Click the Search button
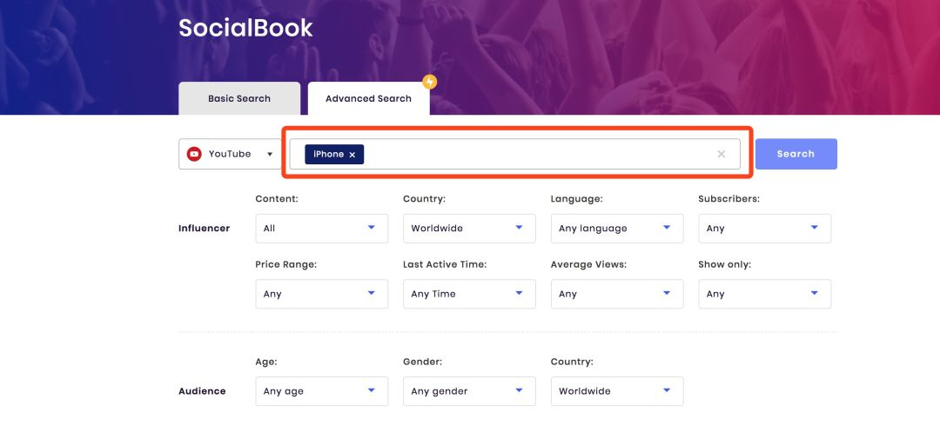Screen dimensions: 940x426 pyautogui.click(x=796, y=154)
